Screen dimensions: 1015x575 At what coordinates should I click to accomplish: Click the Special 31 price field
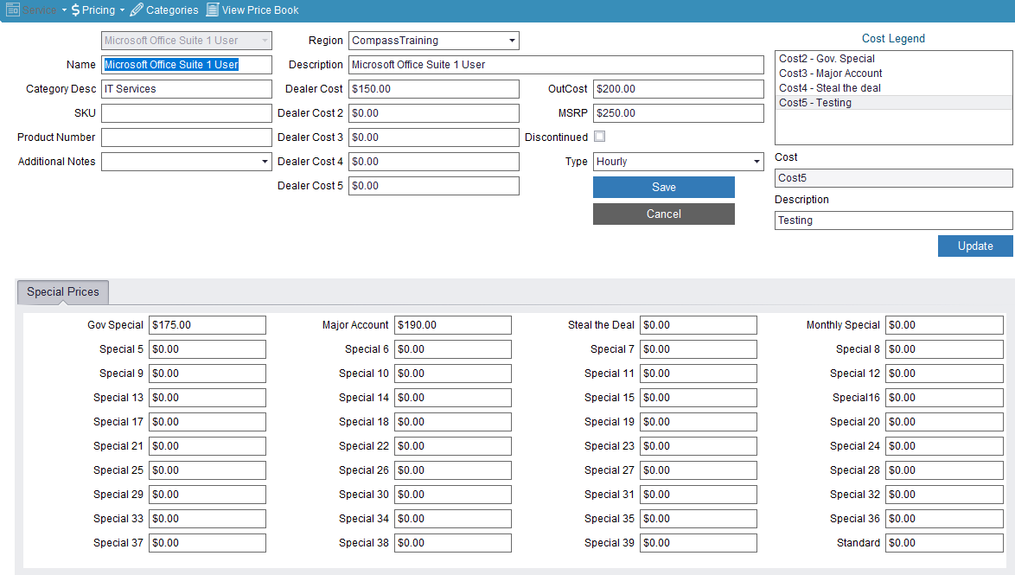click(699, 495)
